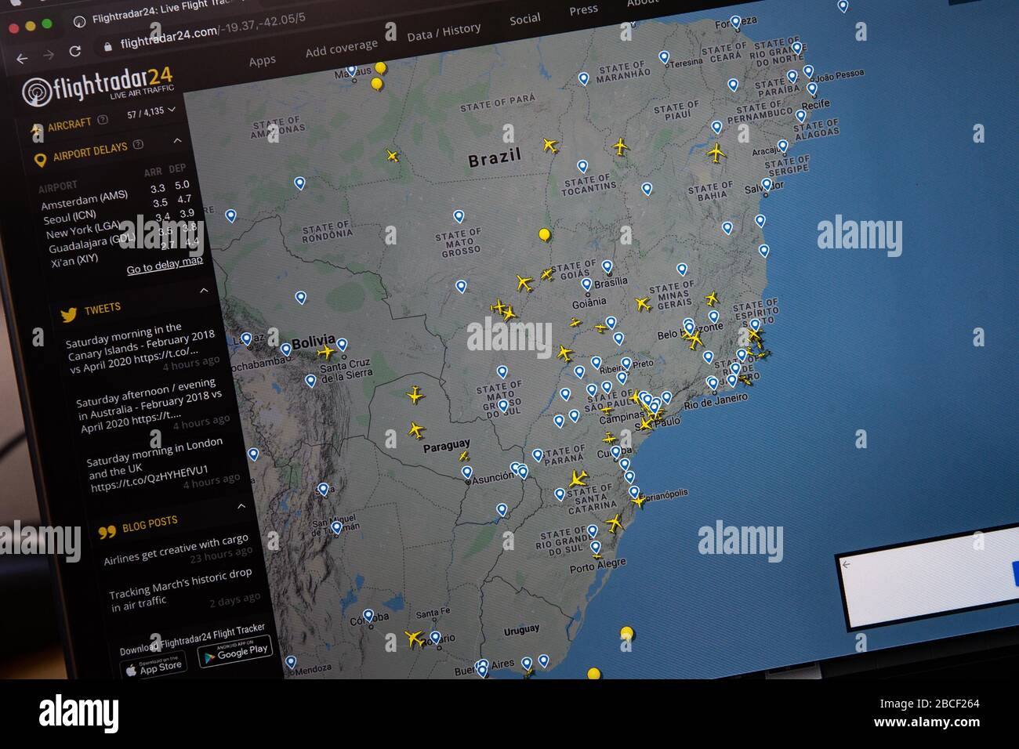The height and width of the screenshot is (749, 1019).
Task: Click the Manaus airport pin
Action: point(351,72)
